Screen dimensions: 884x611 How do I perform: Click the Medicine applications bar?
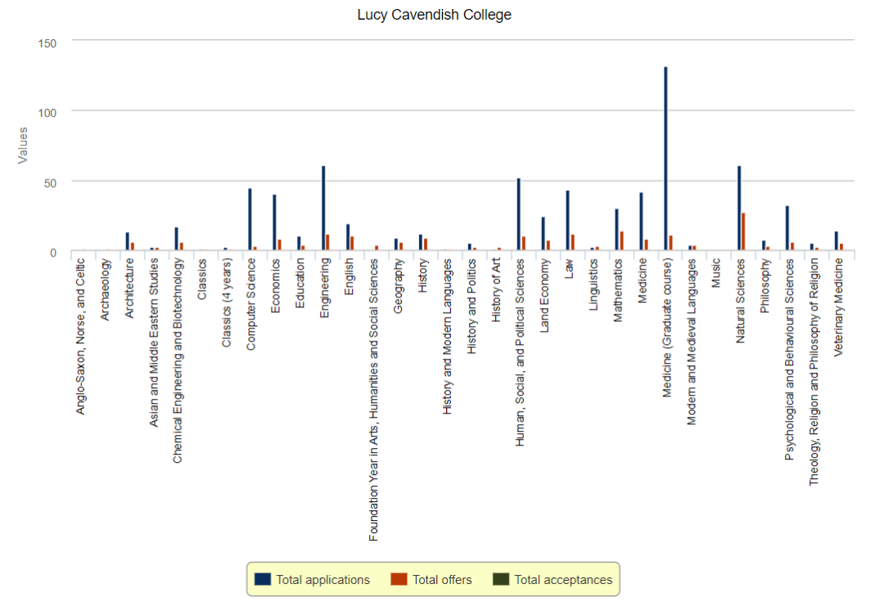(x=641, y=221)
